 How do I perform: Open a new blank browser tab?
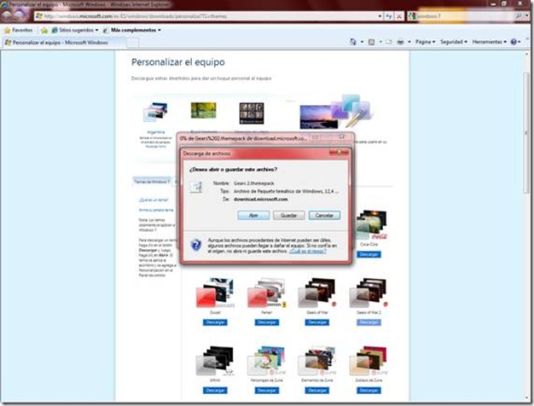(133, 43)
